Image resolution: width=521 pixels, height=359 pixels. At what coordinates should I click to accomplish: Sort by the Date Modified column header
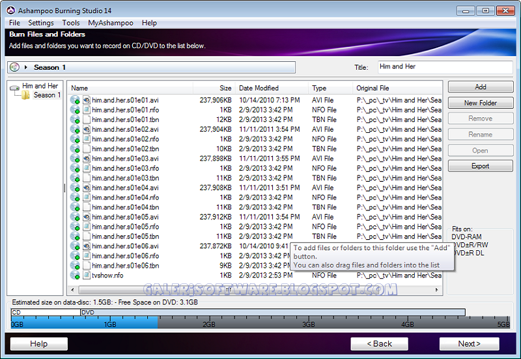(272, 88)
